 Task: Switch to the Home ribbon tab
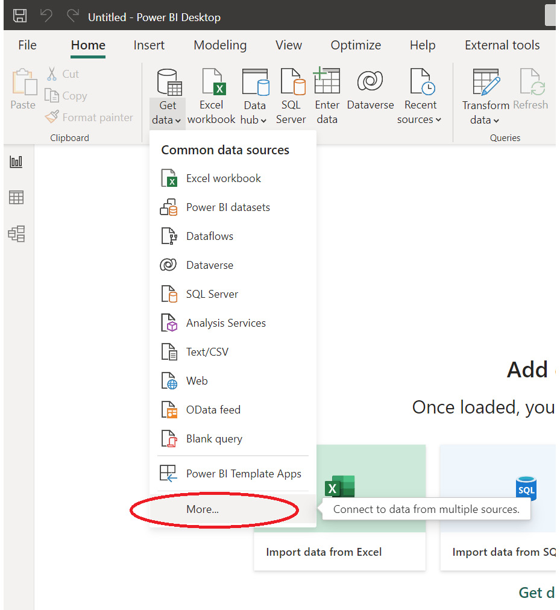tap(88, 45)
